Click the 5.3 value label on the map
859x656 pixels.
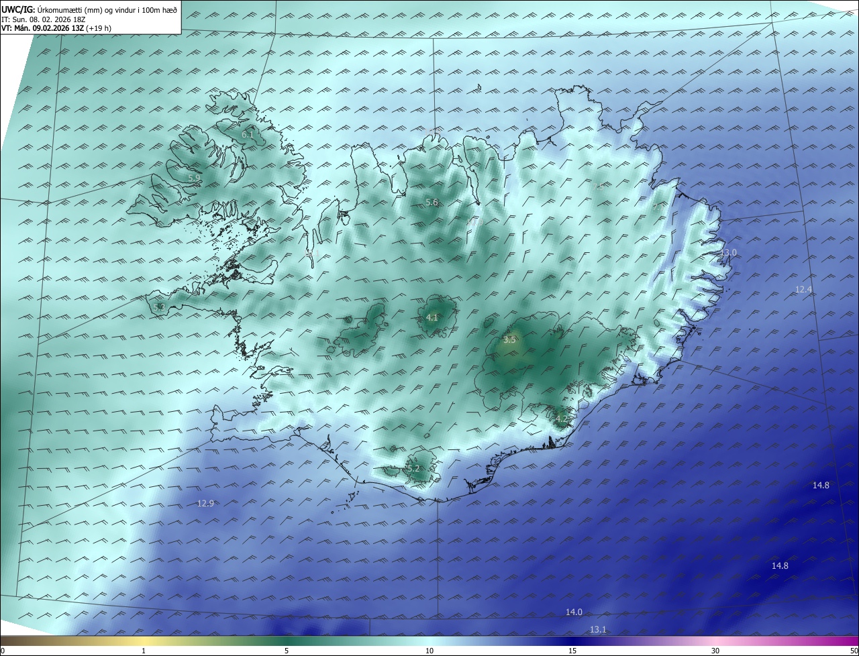click(159, 307)
